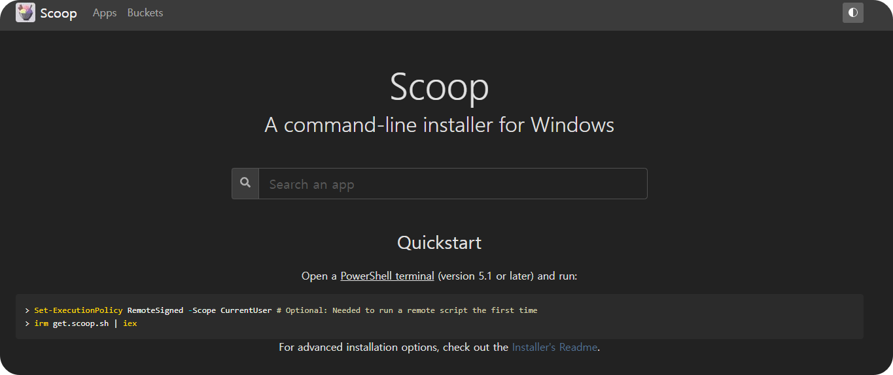The height and width of the screenshot is (375, 893).
Task: Click the Scoop logo icon in navbar
Action: [x=26, y=12]
